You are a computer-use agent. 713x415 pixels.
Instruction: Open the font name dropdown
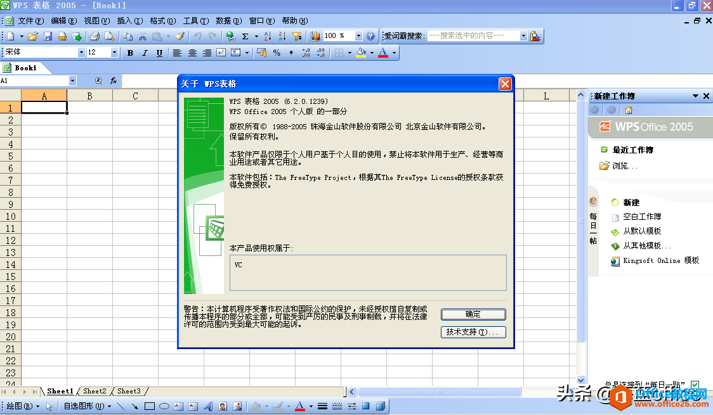click(81, 53)
